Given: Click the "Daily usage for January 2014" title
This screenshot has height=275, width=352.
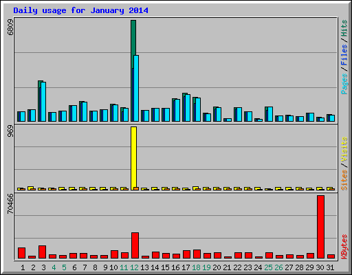Looking at the screenshot, I should click(80, 10).
